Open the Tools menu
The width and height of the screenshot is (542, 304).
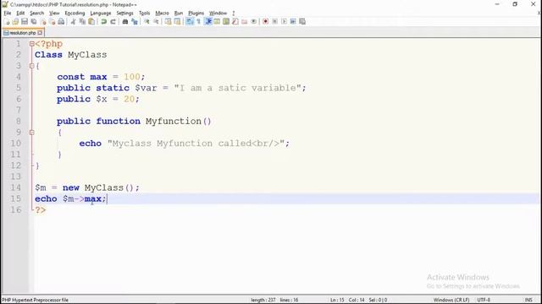(x=145, y=14)
